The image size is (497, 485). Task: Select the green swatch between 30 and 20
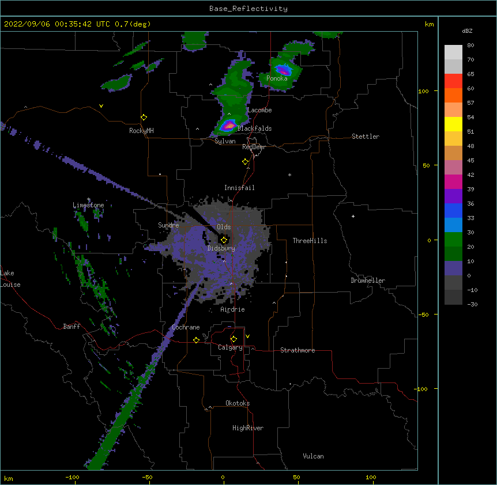(453, 240)
